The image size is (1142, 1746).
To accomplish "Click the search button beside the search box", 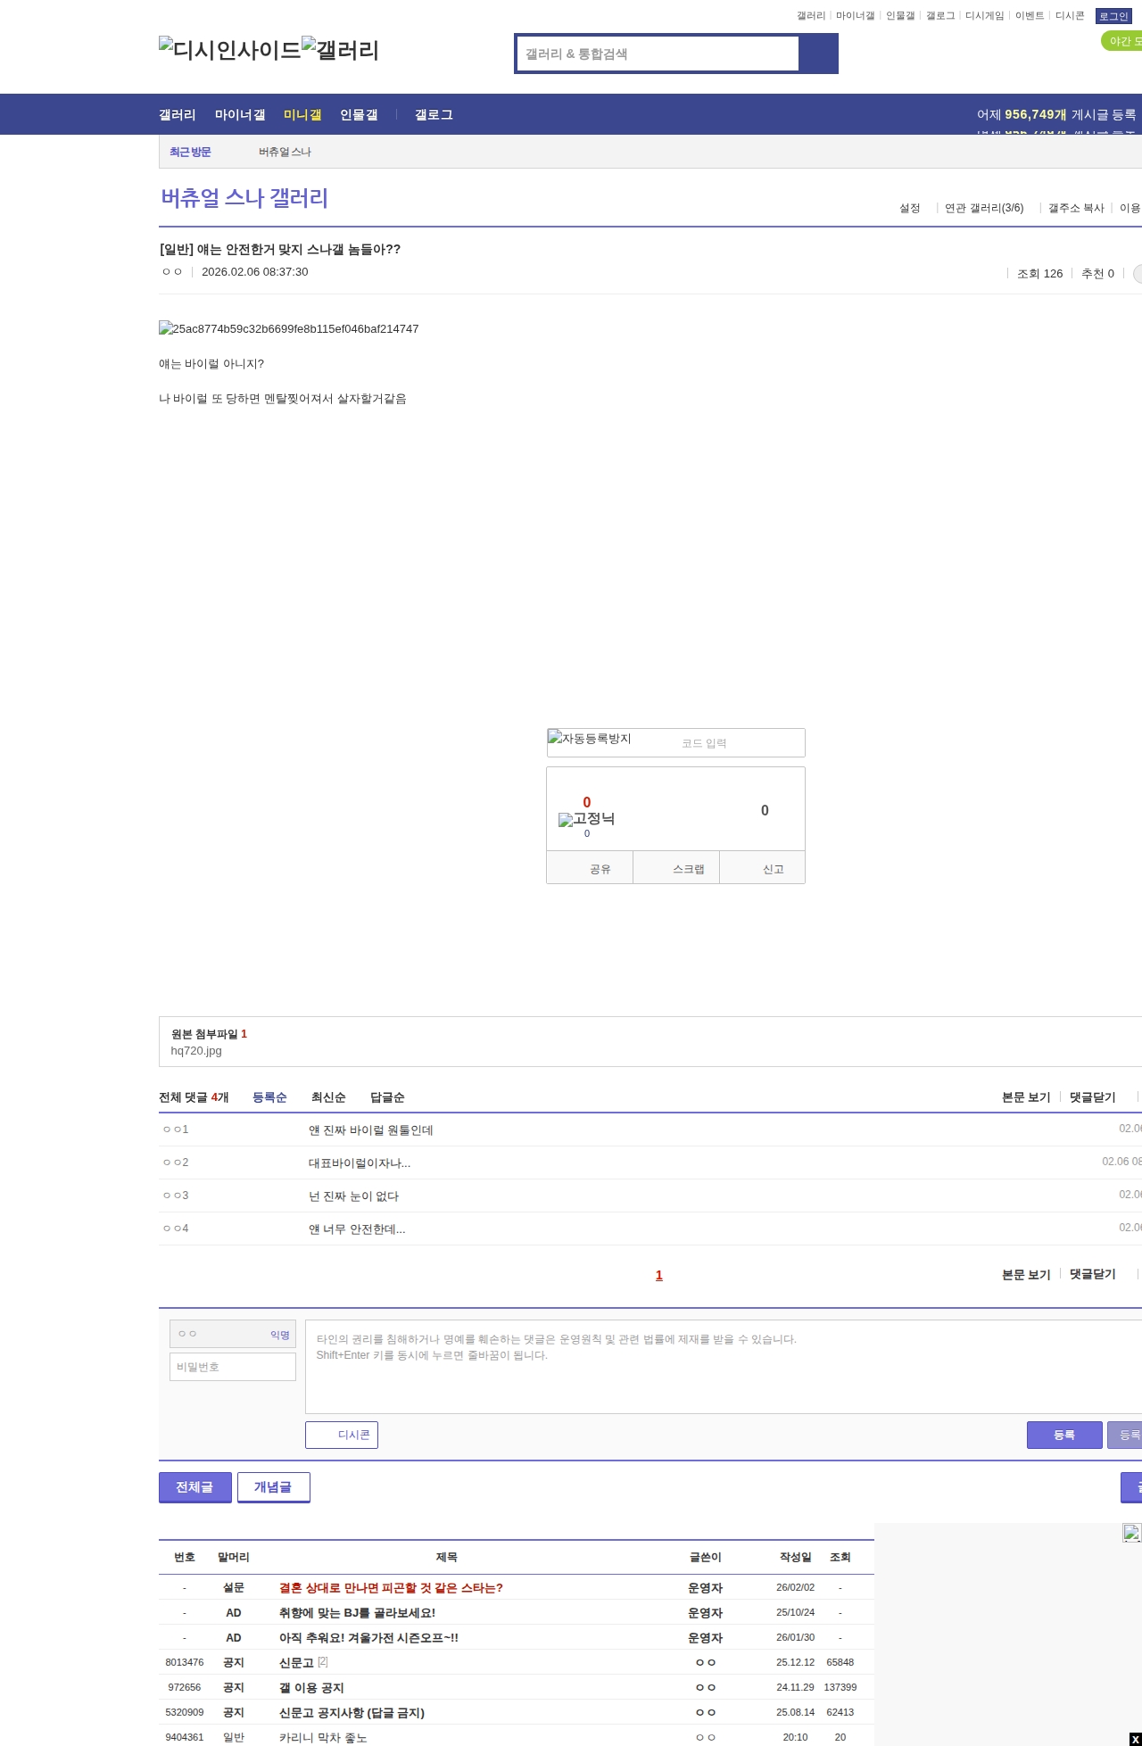I will [x=818, y=54].
